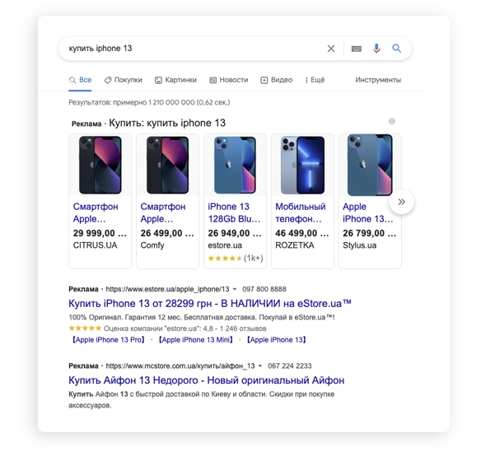Click the ad info icon near Реклама

click(392, 121)
